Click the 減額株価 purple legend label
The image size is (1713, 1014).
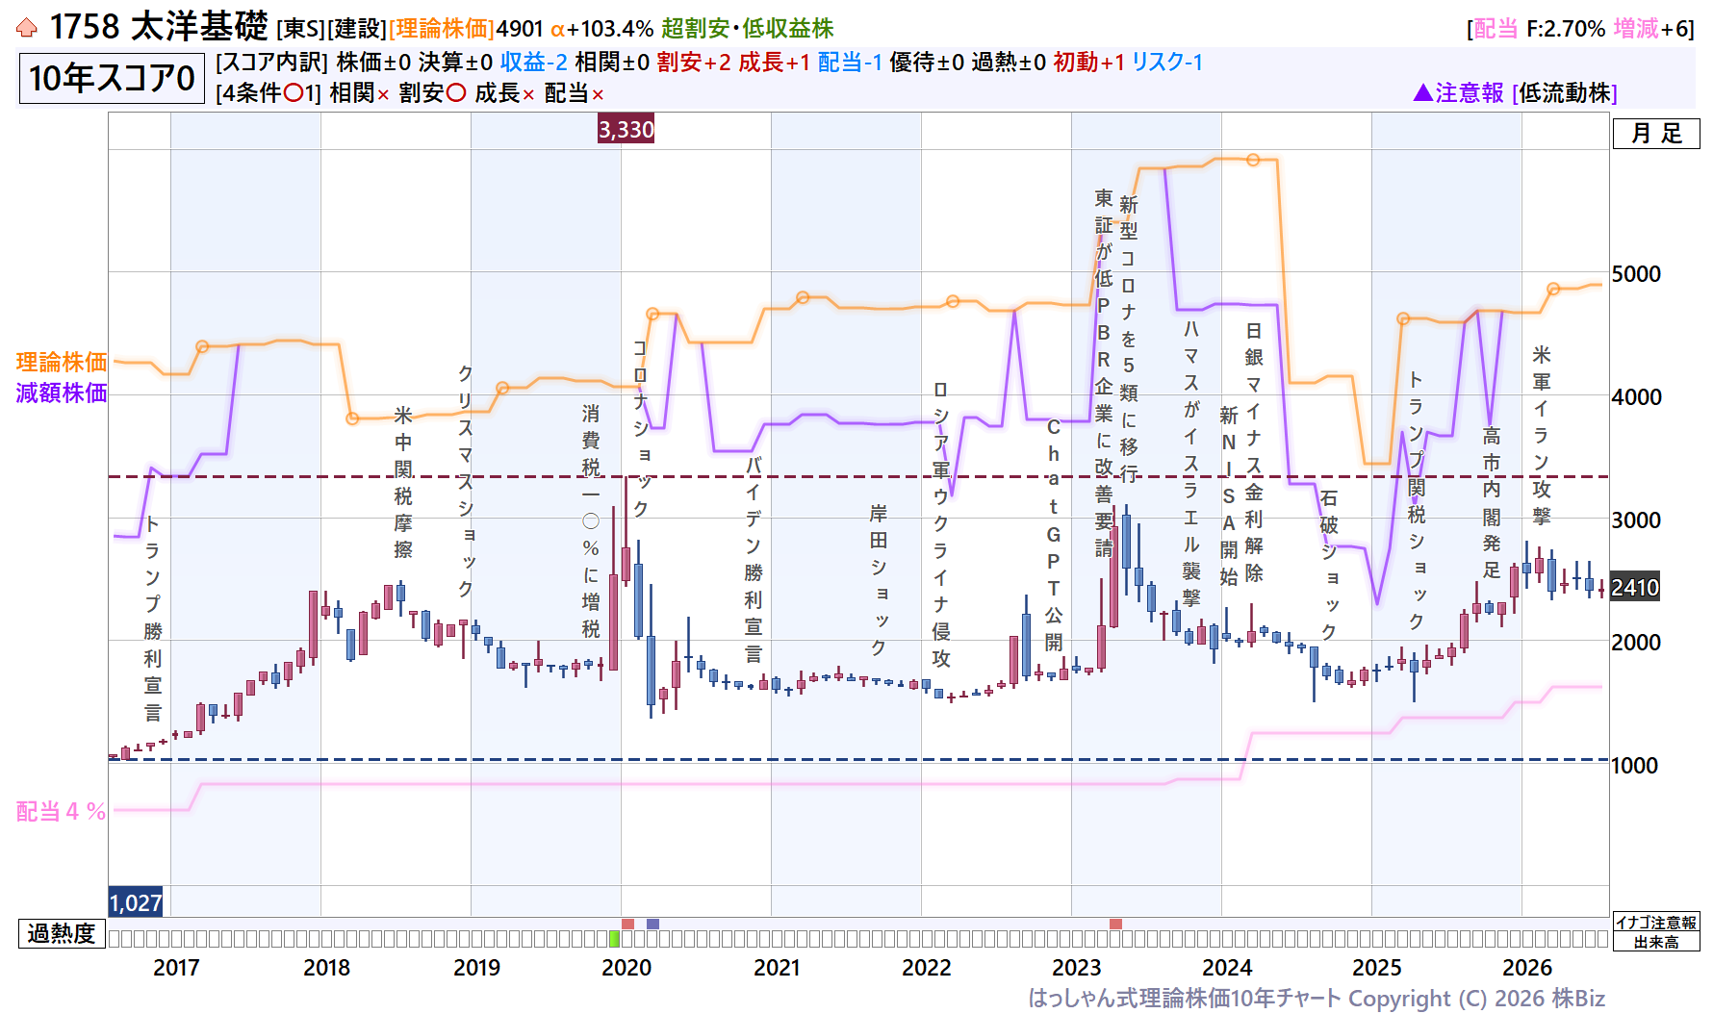click(x=62, y=393)
